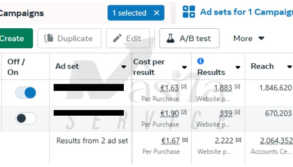This screenshot has width=293, height=167.
Task: Open Ad sets for 1 Campaign tab
Action: click(246, 12)
